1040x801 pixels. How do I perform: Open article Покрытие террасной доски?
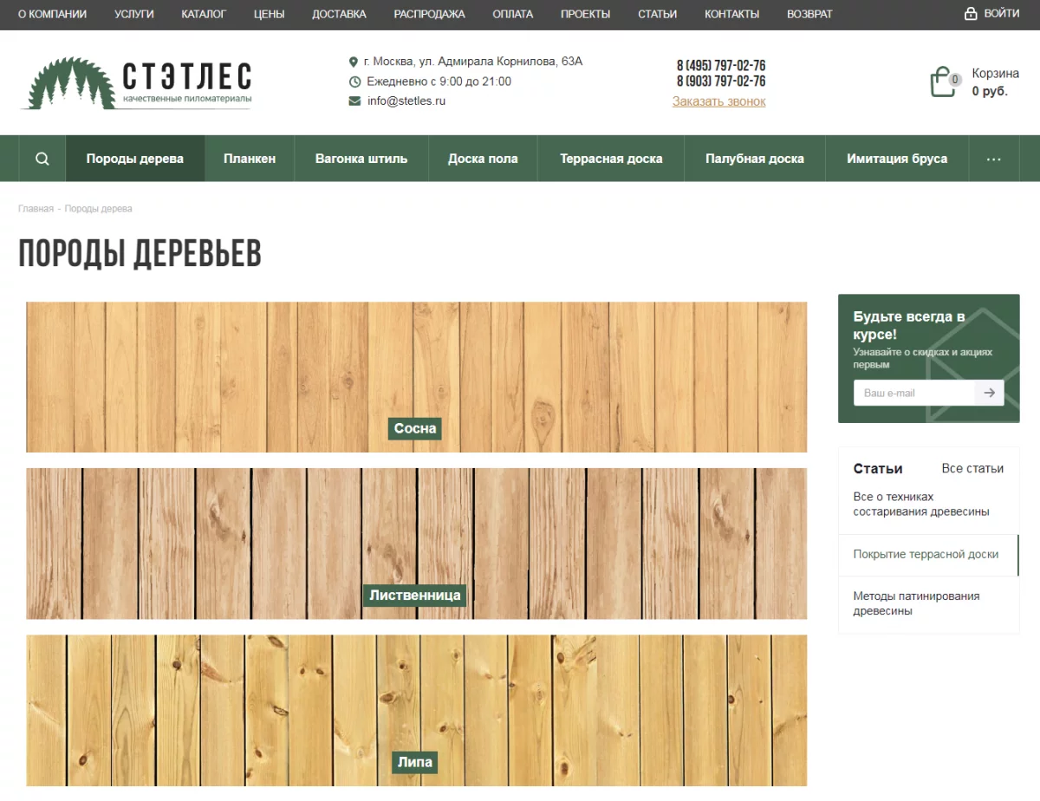[x=926, y=554]
